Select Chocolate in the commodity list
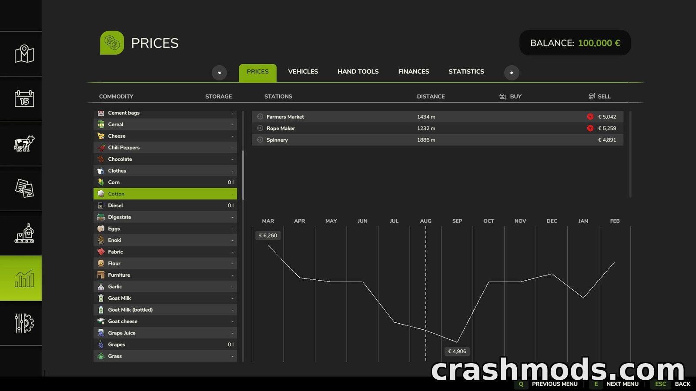Viewport: 696px width, 391px height. click(165, 159)
